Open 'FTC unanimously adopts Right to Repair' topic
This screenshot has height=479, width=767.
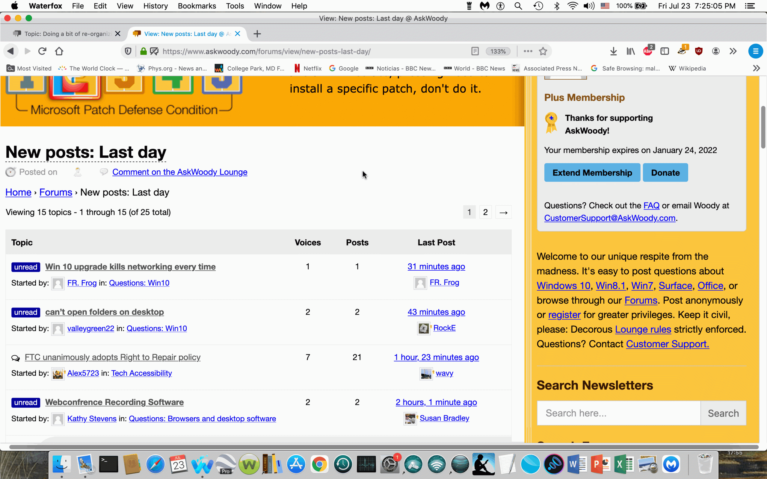(113, 357)
